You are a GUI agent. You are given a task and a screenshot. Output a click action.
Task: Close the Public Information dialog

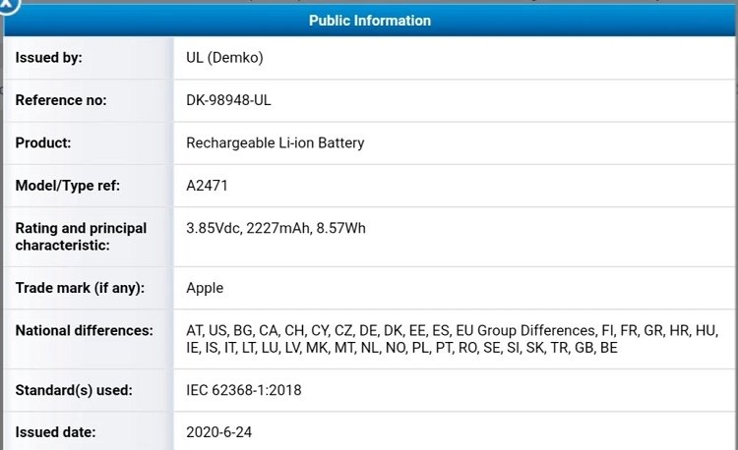click(8, 5)
